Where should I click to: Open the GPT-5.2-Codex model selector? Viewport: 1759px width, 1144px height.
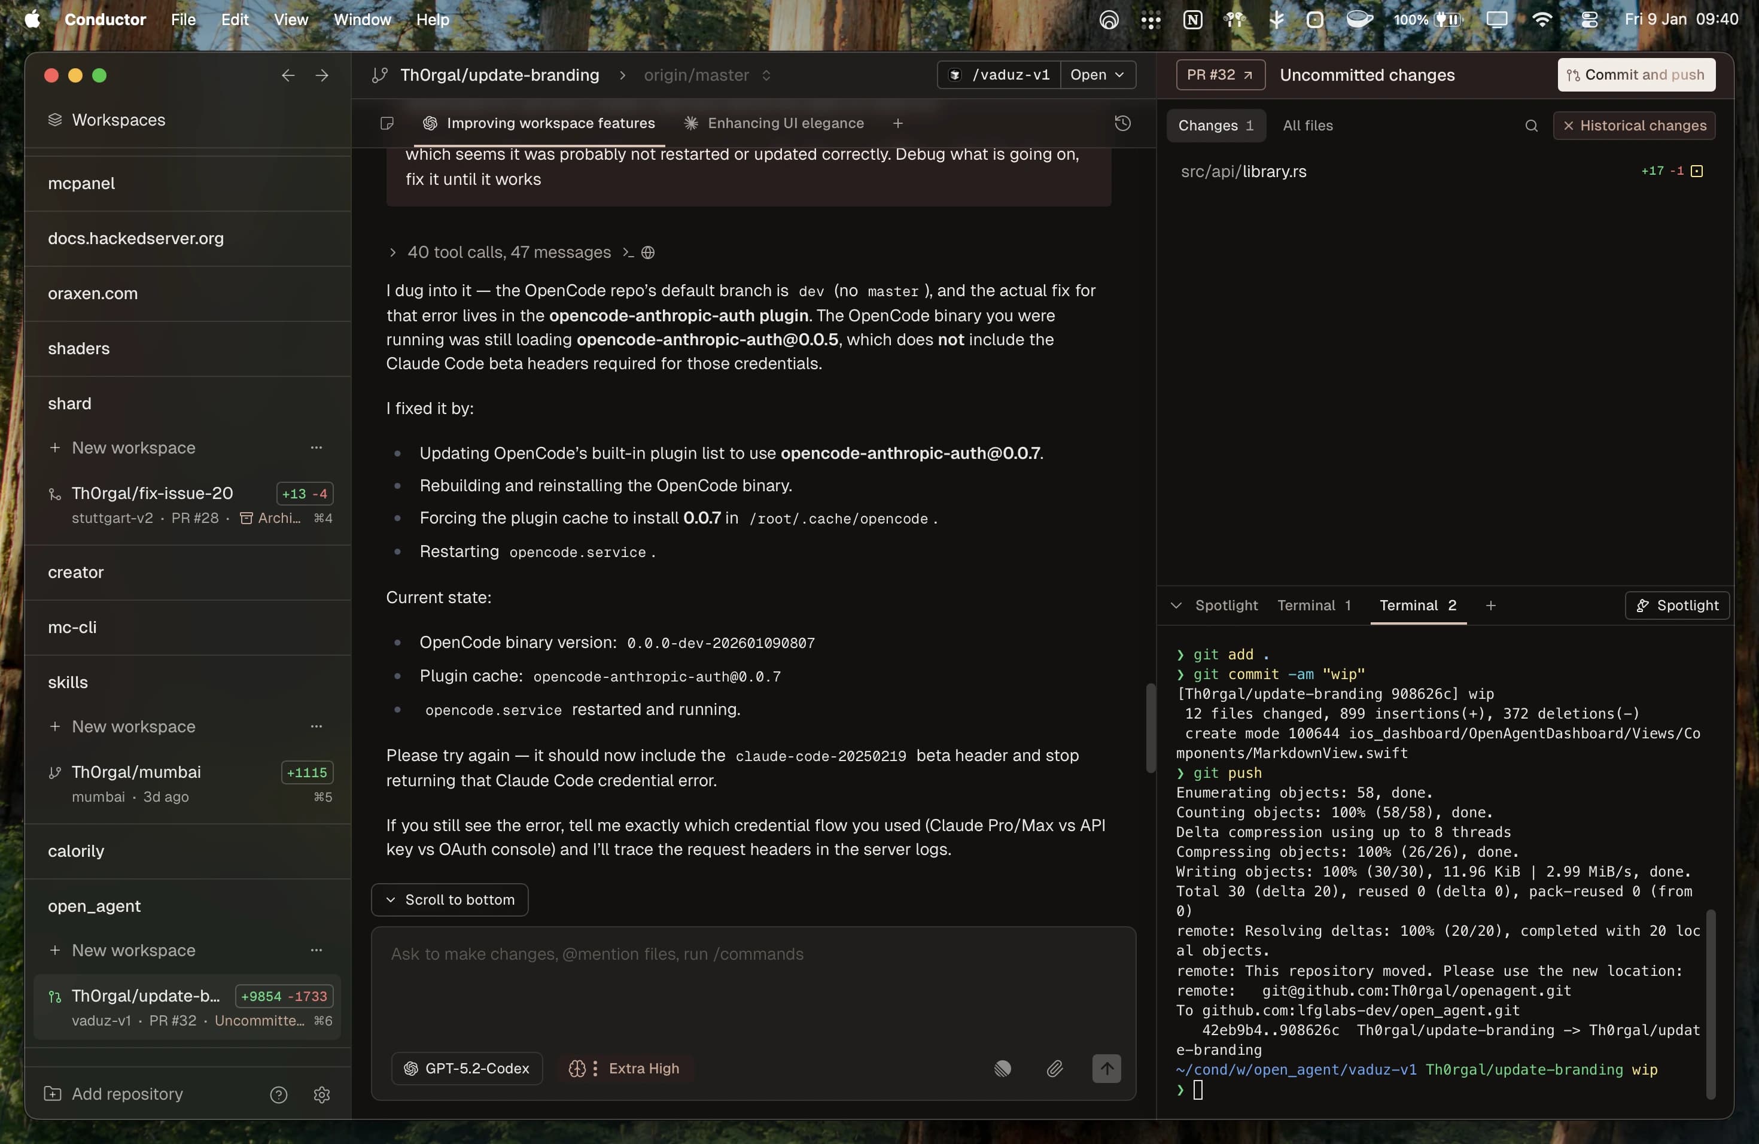point(467,1068)
